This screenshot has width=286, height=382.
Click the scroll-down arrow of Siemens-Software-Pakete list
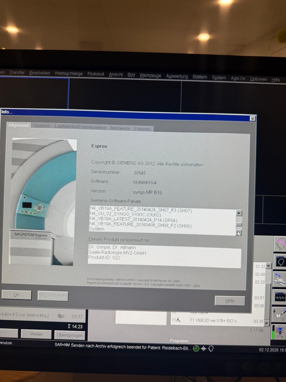click(x=239, y=233)
